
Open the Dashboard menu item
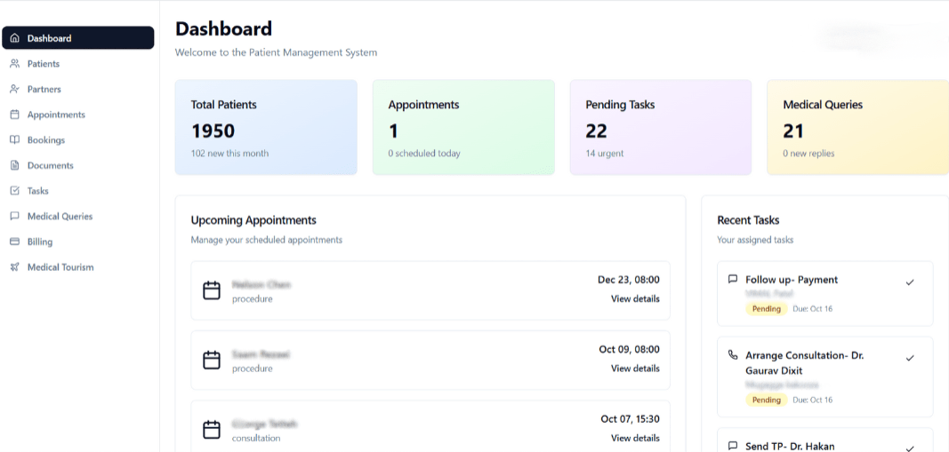click(x=77, y=38)
